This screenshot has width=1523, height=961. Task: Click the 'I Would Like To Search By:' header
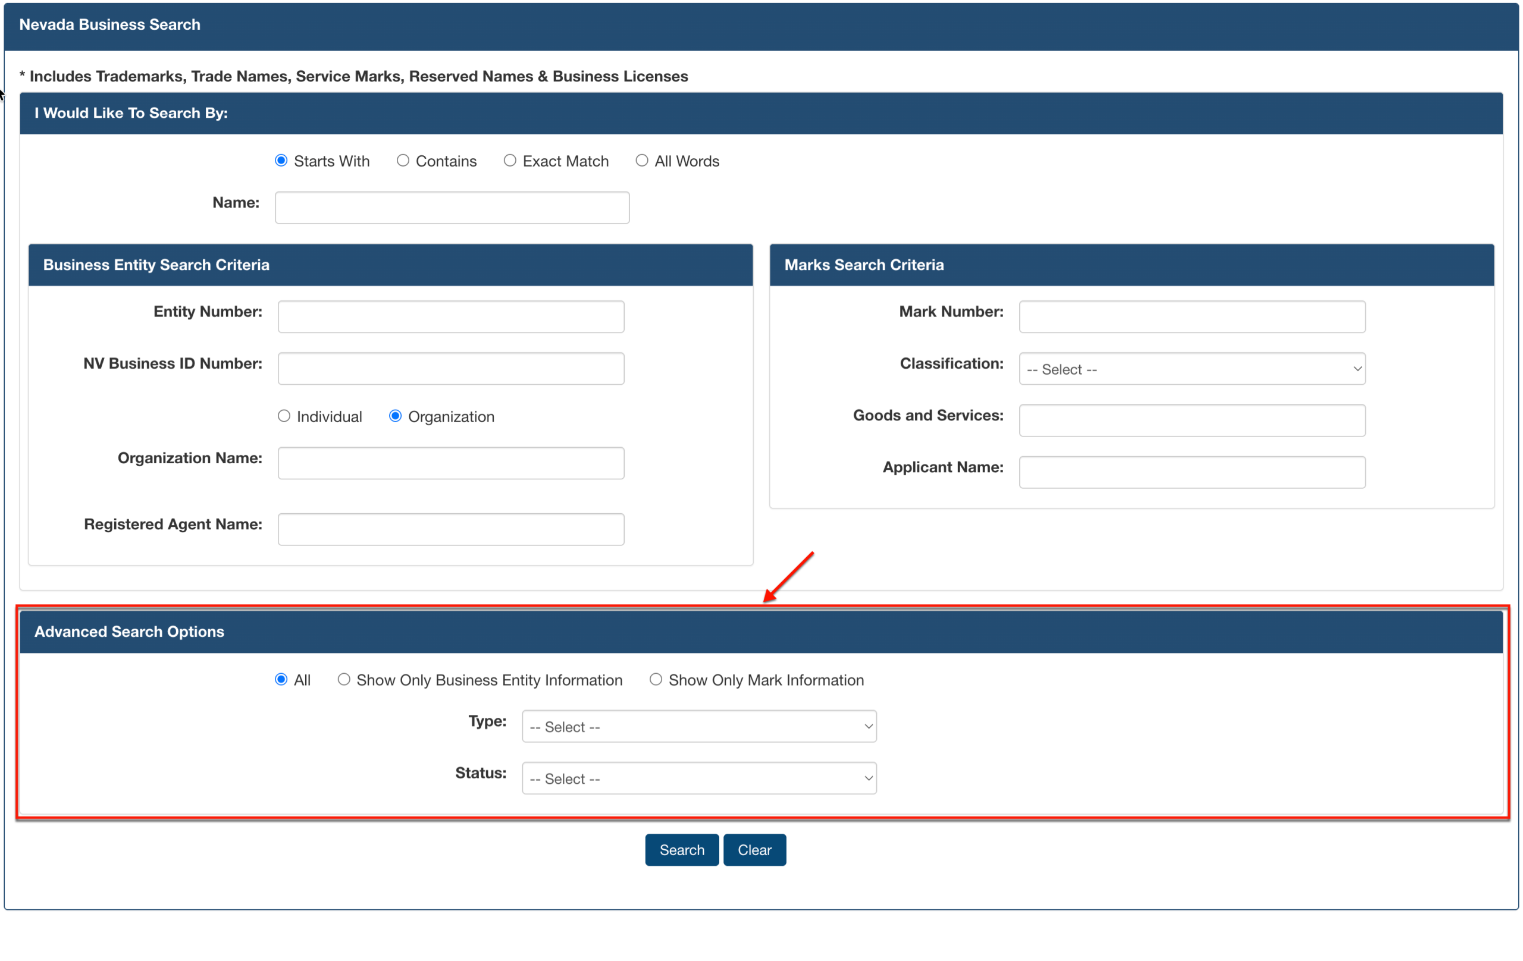pos(131,113)
